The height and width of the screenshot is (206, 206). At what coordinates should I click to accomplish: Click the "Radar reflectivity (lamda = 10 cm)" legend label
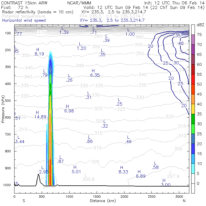pos(38,12)
